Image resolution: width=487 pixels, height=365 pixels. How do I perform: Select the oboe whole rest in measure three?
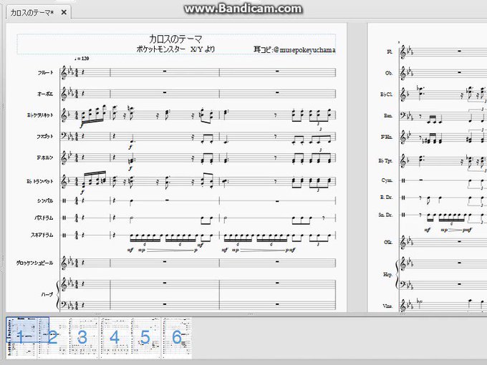(277, 92)
